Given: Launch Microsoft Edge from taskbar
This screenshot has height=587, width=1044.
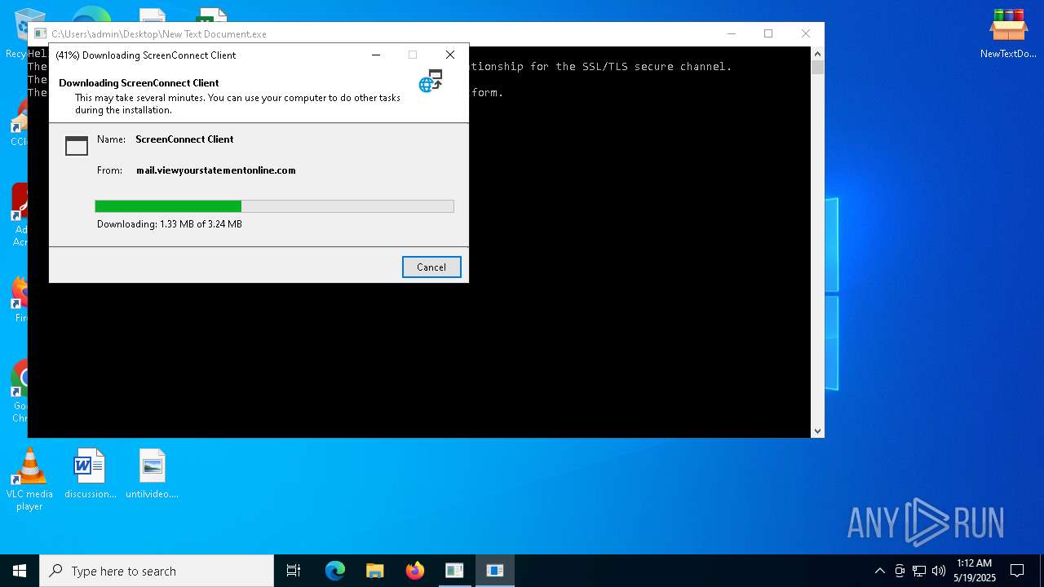Looking at the screenshot, I should 335,571.
